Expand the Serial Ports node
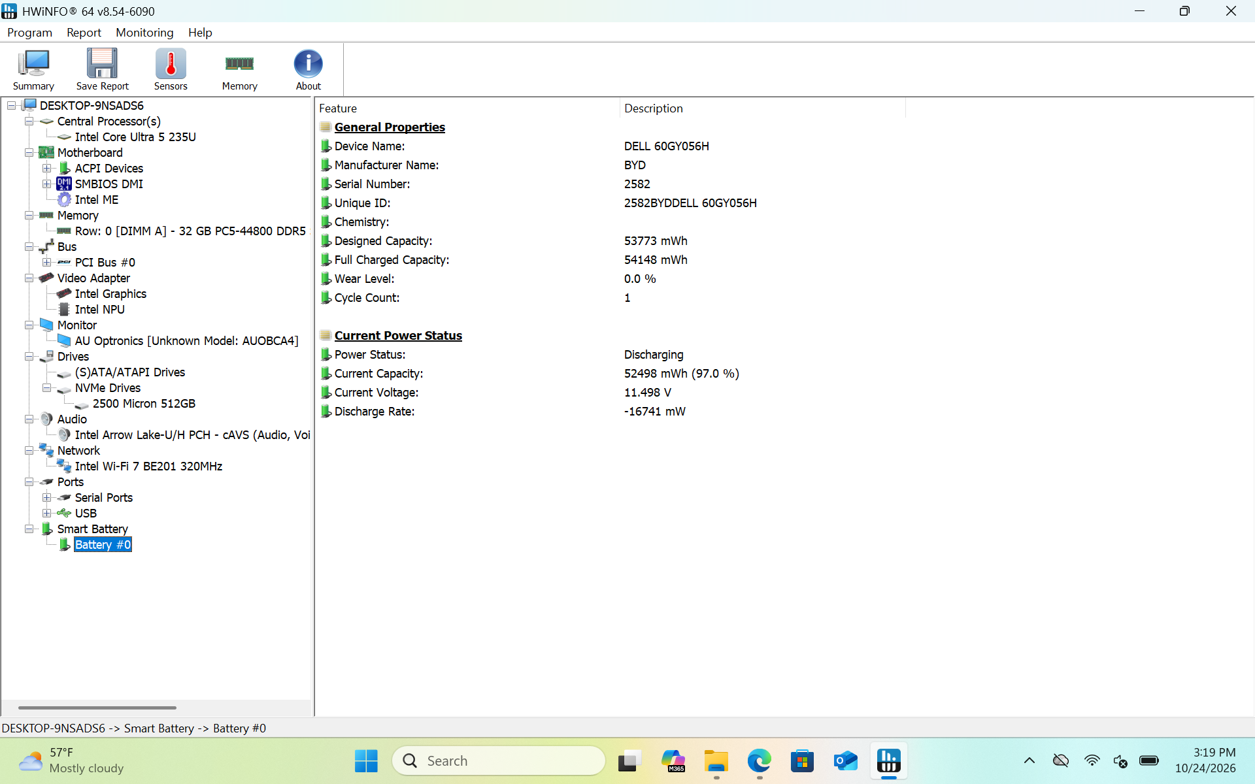 pyautogui.click(x=47, y=498)
